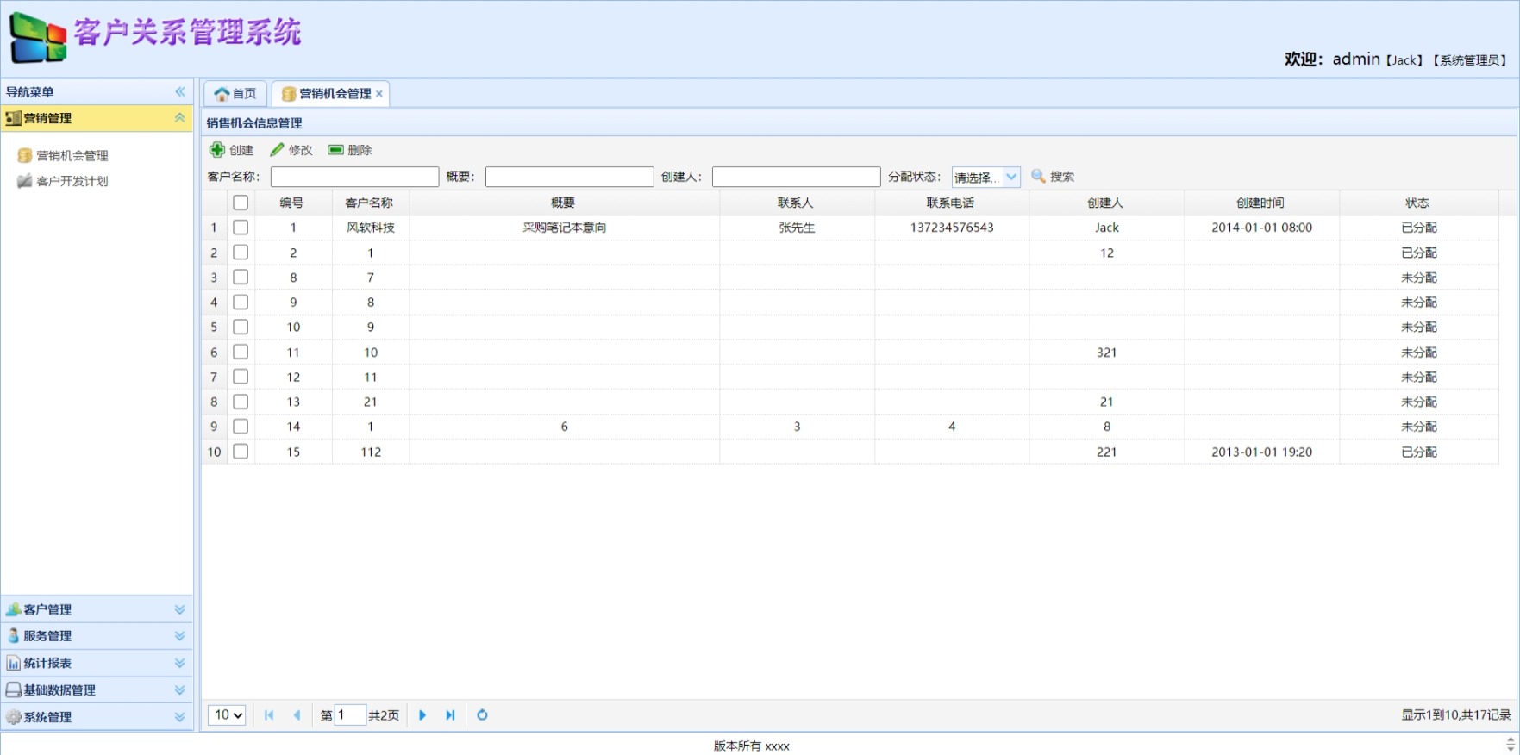Viewport: 1520px width, 755px height.
Task: Click the 创建 button label
Action: 241,150
